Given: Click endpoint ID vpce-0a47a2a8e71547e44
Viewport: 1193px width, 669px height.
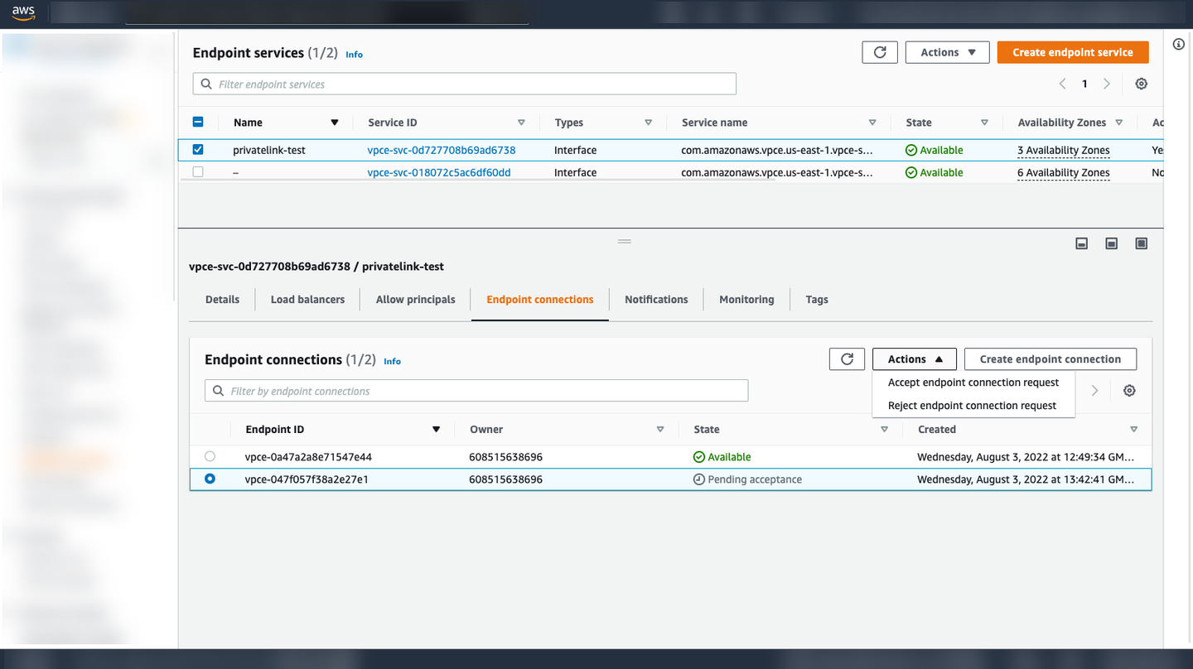Looking at the screenshot, I should tap(308, 457).
